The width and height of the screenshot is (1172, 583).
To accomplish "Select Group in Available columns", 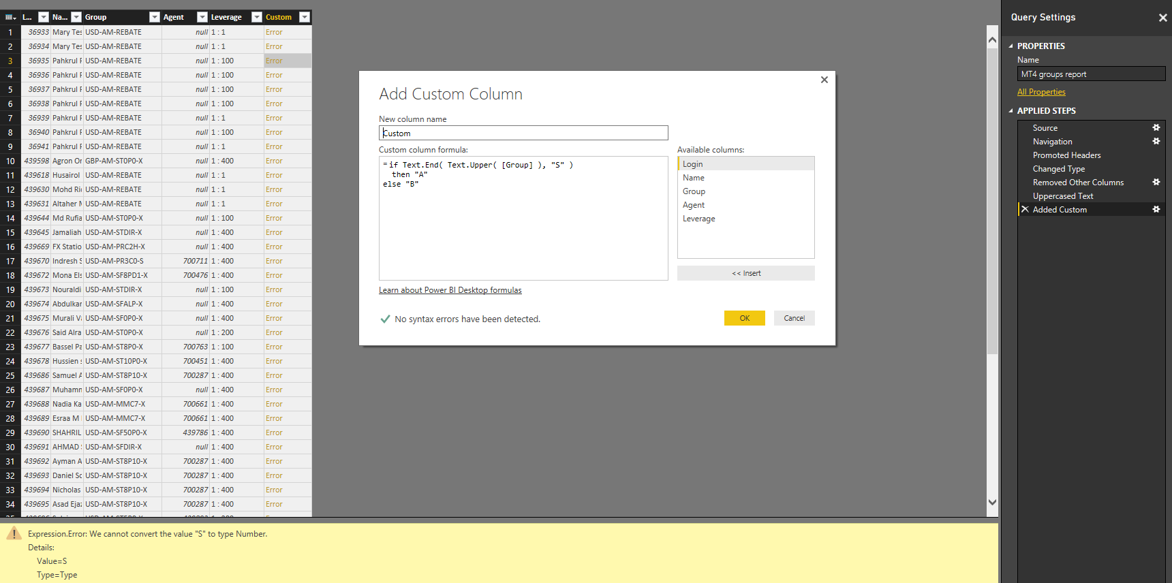I will (x=746, y=191).
